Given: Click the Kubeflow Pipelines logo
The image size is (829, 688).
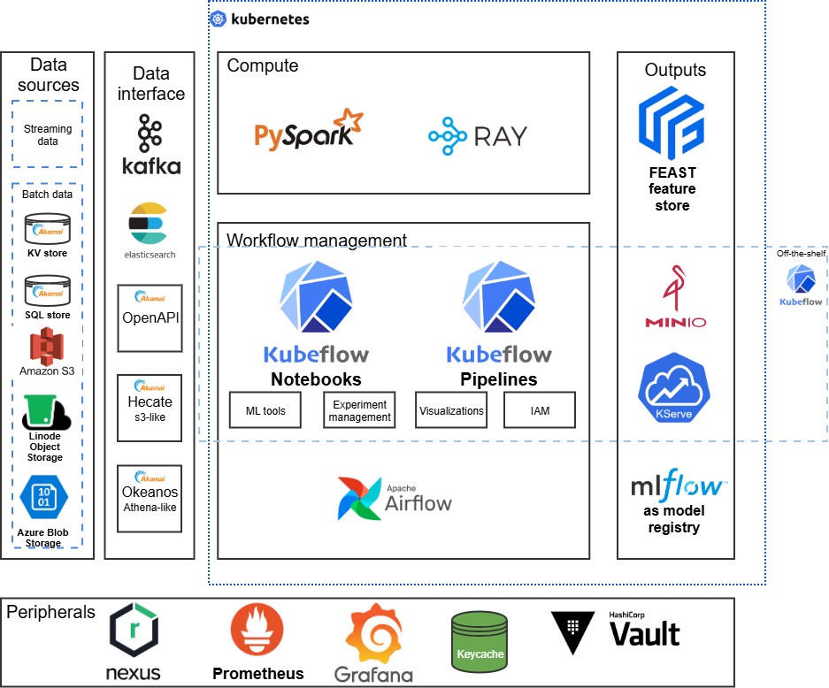Looking at the screenshot, I should tap(499, 312).
